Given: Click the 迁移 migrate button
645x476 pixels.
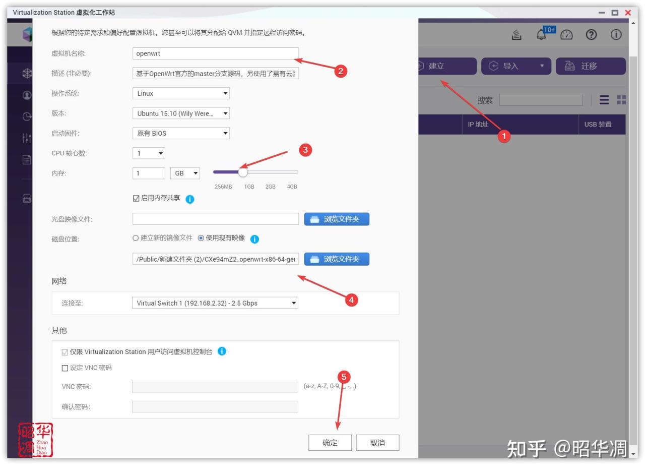Looking at the screenshot, I should pyautogui.click(x=591, y=66).
